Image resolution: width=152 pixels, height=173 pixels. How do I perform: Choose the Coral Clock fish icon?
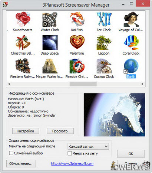tap(131, 43)
